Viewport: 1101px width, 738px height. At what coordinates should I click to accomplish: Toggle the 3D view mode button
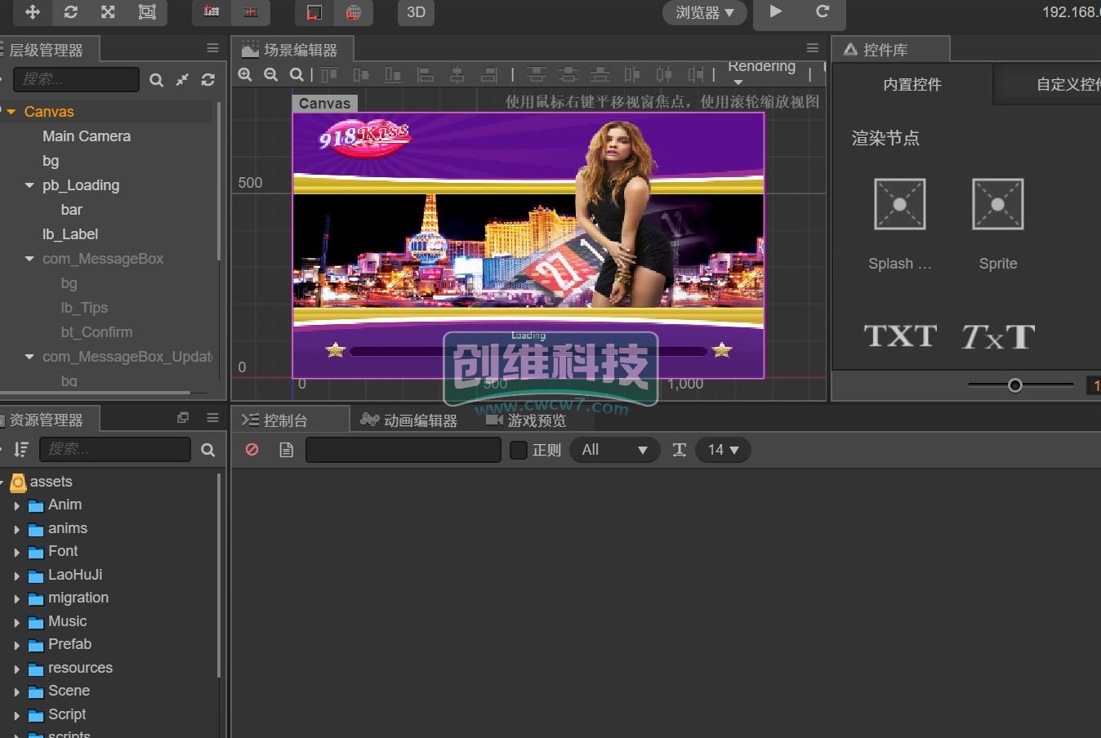click(416, 12)
